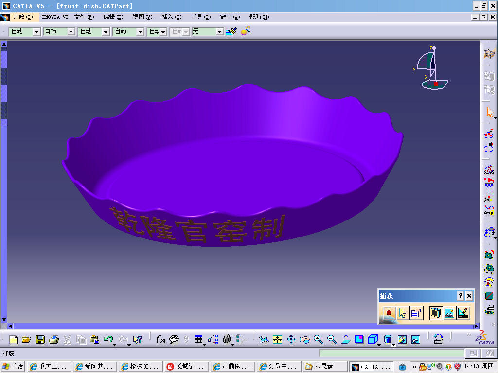498x373 pixels.
Task: Open the view cube dropdown arrow
Action: pos(379,345)
